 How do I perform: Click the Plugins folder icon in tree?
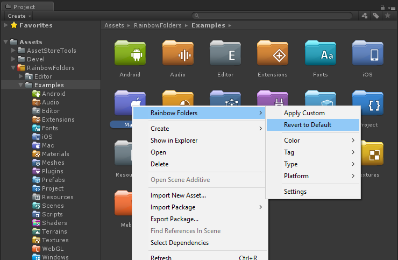pyautogui.click(x=37, y=171)
